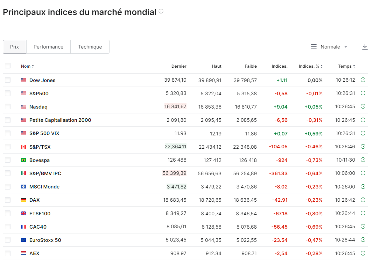Sort the table by Temps column
Screen dimensions: 373x260
pyautogui.click(x=346, y=66)
